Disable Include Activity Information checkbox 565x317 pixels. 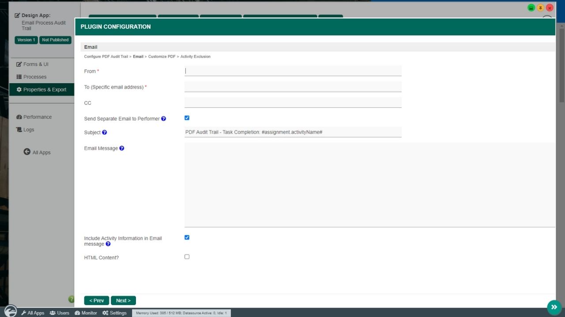click(x=187, y=237)
